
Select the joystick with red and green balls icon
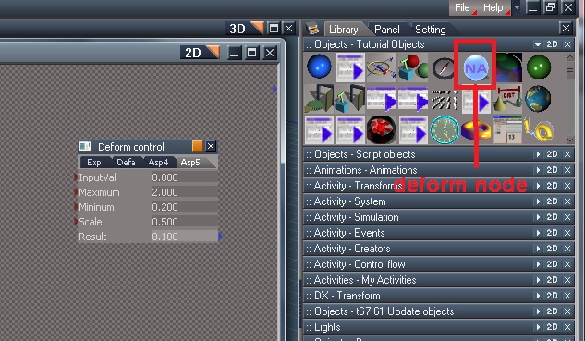[x=413, y=67]
